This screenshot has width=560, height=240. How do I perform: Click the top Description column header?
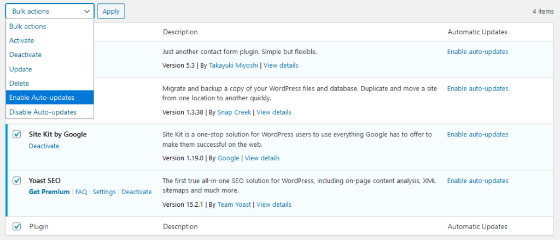click(180, 32)
